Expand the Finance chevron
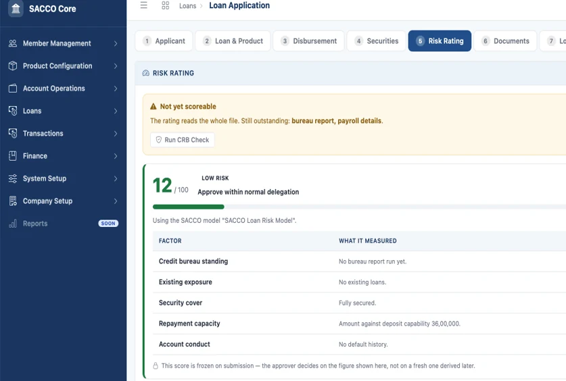 click(x=116, y=156)
